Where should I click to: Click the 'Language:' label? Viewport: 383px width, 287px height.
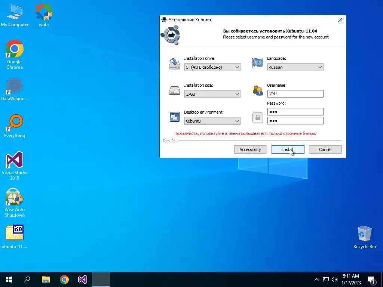click(276, 58)
